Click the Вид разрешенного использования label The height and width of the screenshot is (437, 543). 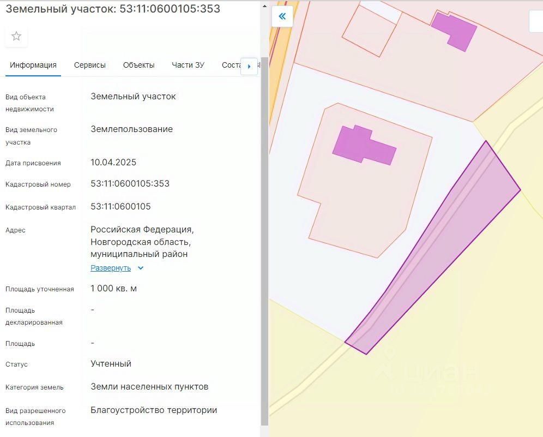click(x=35, y=417)
